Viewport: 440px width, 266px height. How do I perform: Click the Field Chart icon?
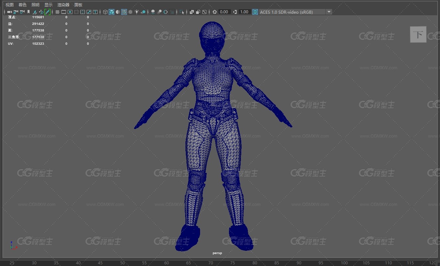click(82, 12)
